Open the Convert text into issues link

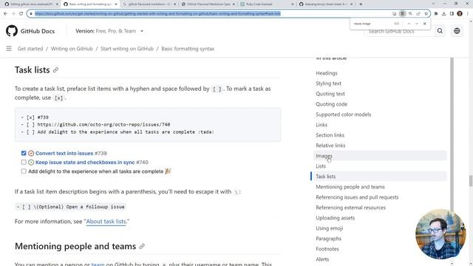tap(64, 153)
